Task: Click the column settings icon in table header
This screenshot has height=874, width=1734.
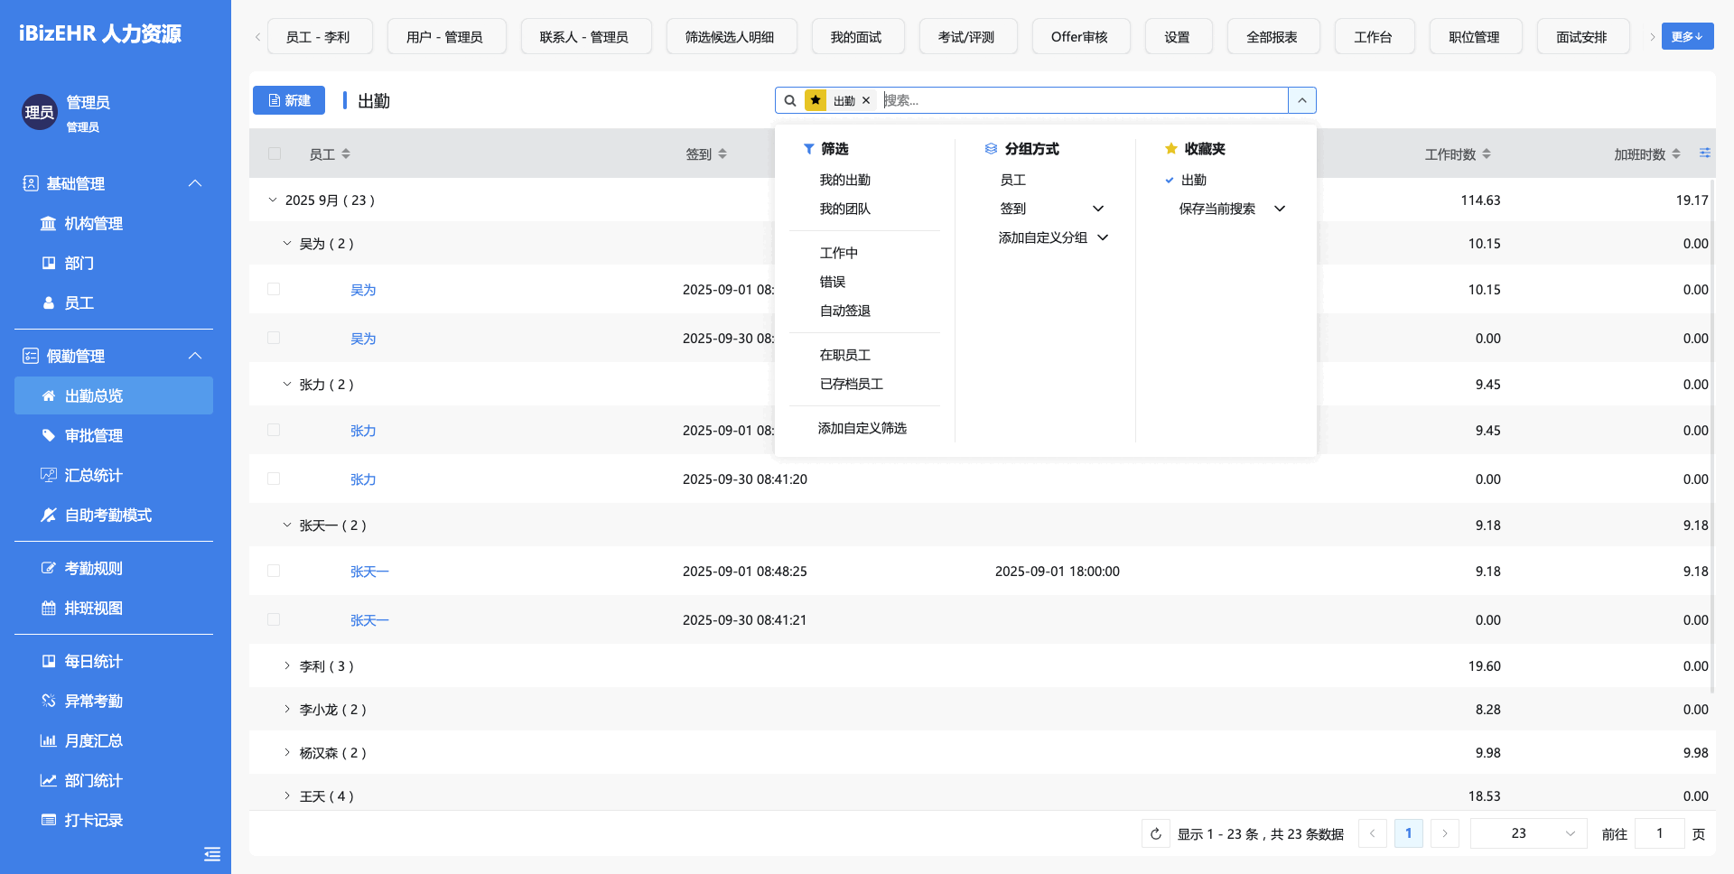Action: tap(1704, 153)
